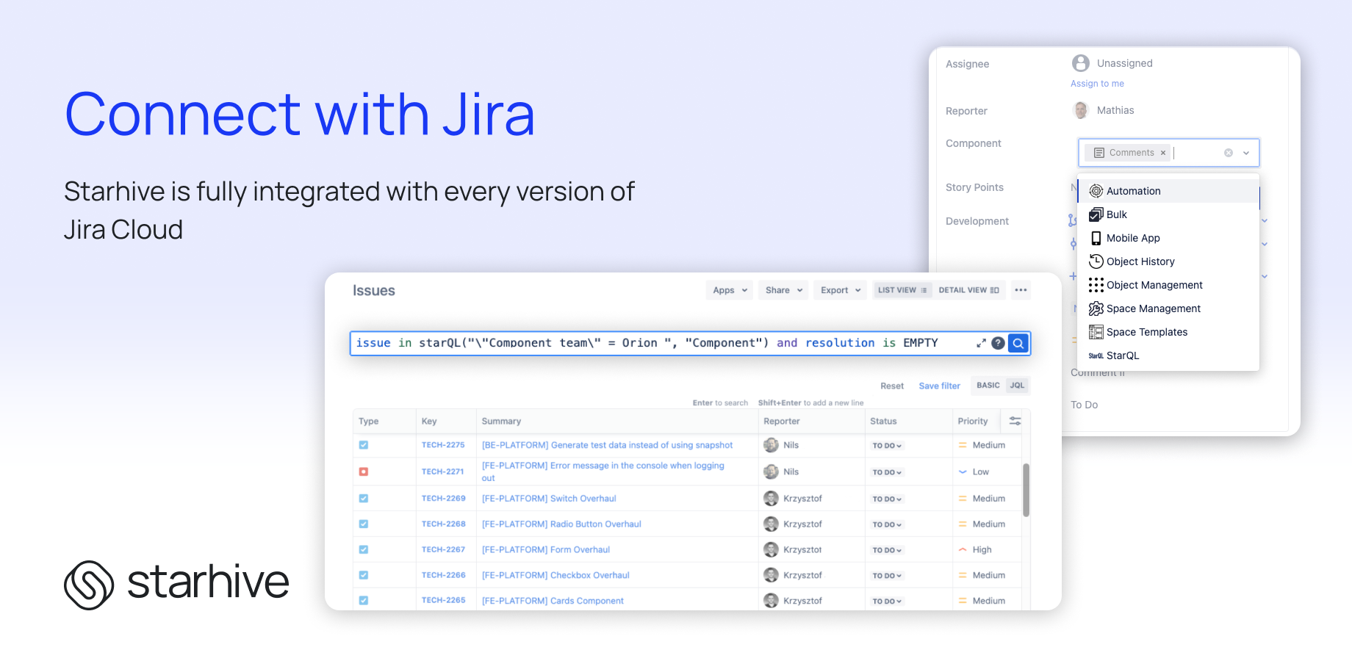Select Object History component option

1168,261
